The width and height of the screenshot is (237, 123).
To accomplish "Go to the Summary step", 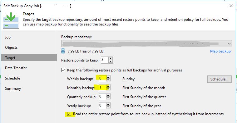I will tap(13, 89).
